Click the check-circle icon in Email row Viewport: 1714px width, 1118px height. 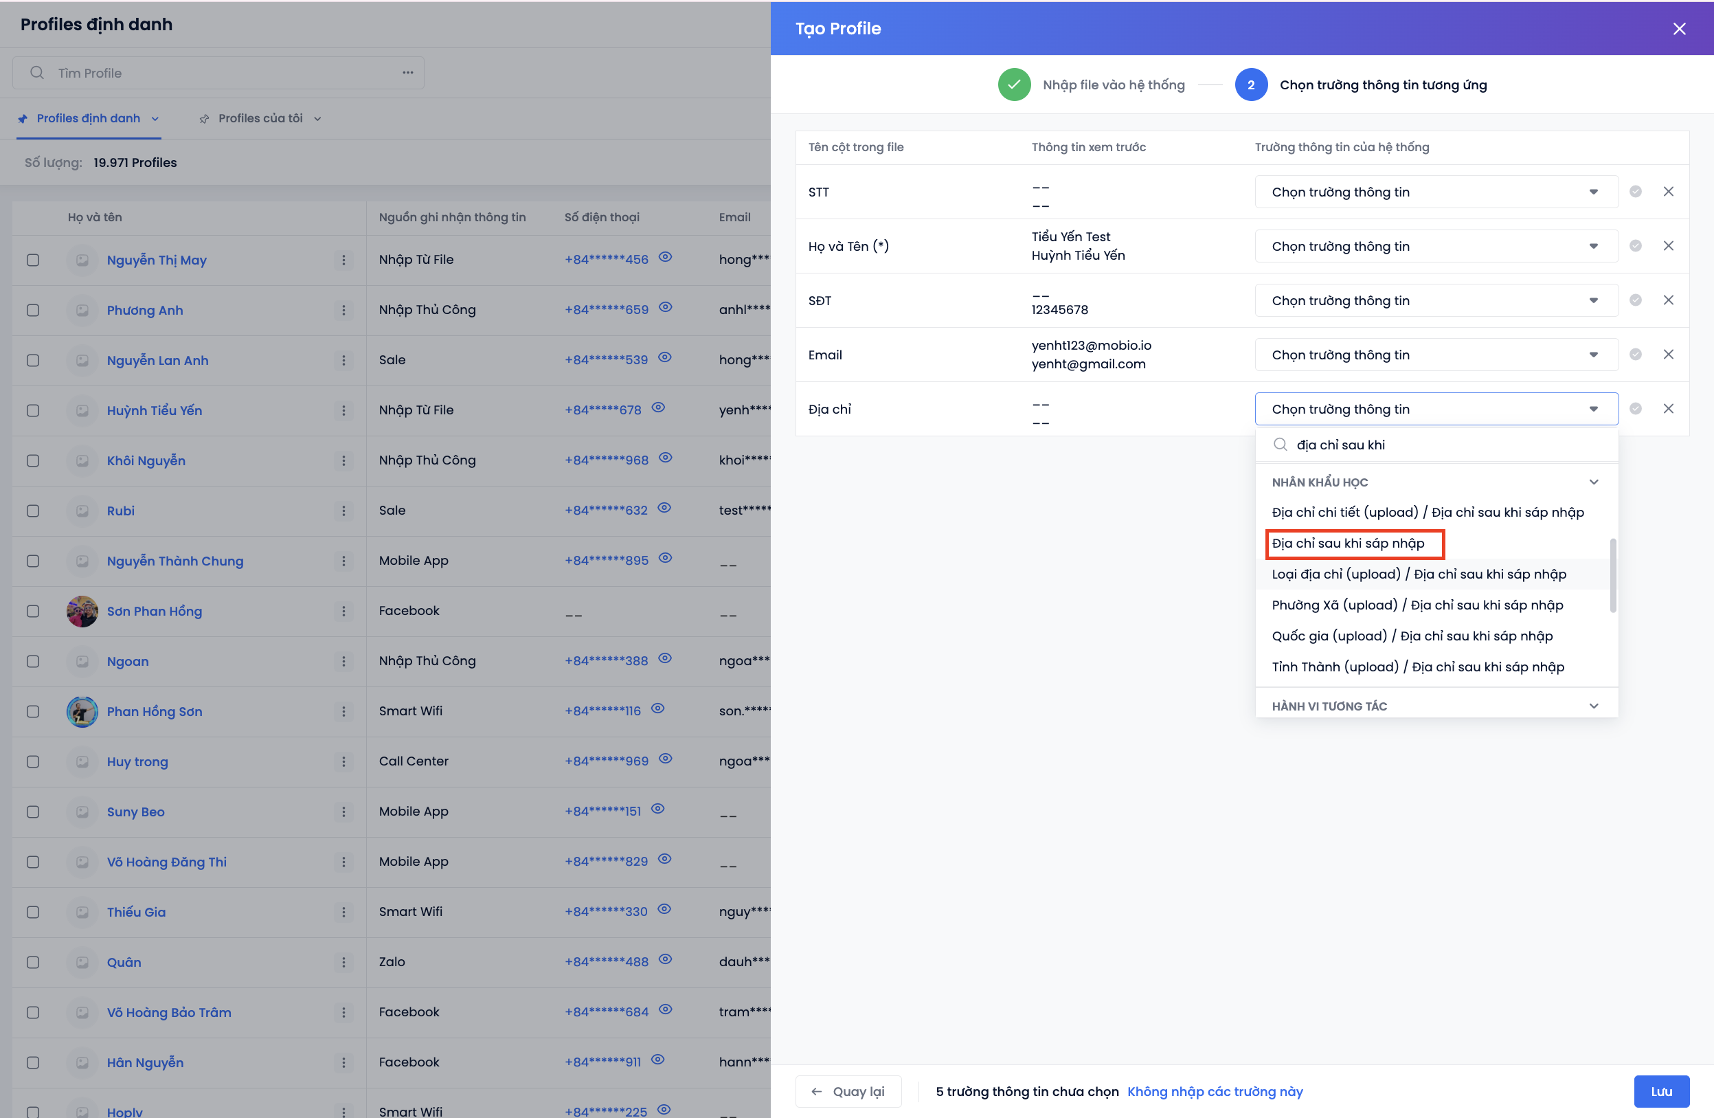pyautogui.click(x=1636, y=355)
